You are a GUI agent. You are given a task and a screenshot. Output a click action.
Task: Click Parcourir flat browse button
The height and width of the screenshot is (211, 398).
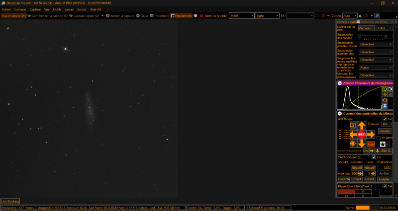point(366,28)
